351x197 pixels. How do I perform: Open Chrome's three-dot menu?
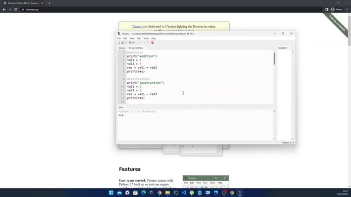(347, 10)
